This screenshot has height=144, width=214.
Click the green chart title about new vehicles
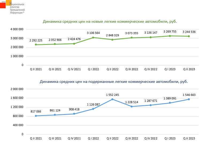click(x=110, y=21)
